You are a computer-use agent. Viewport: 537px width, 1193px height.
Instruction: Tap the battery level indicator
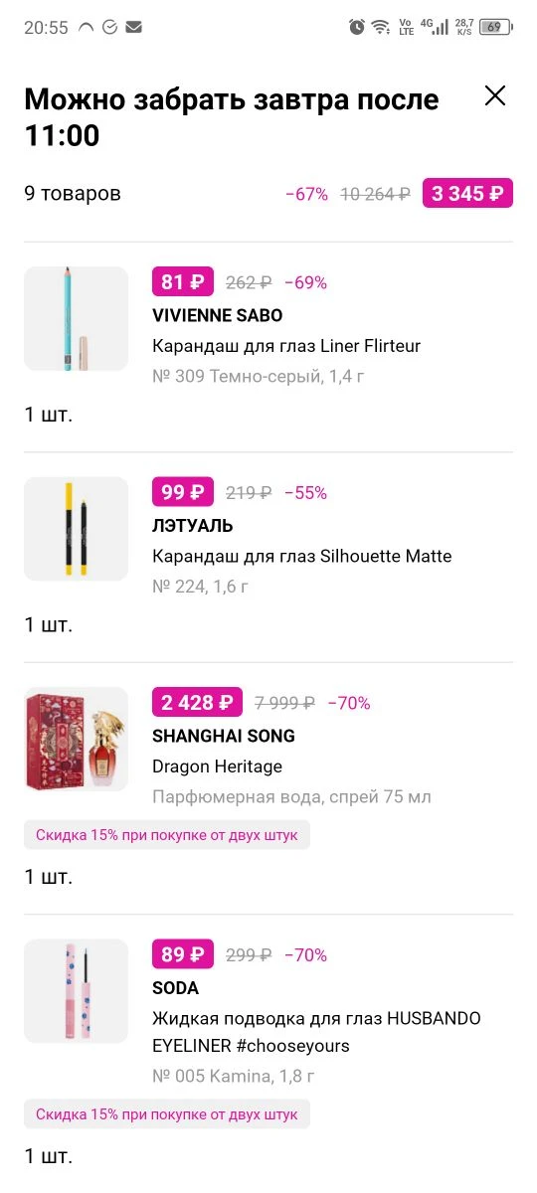pyautogui.click(x=494, y=27)
